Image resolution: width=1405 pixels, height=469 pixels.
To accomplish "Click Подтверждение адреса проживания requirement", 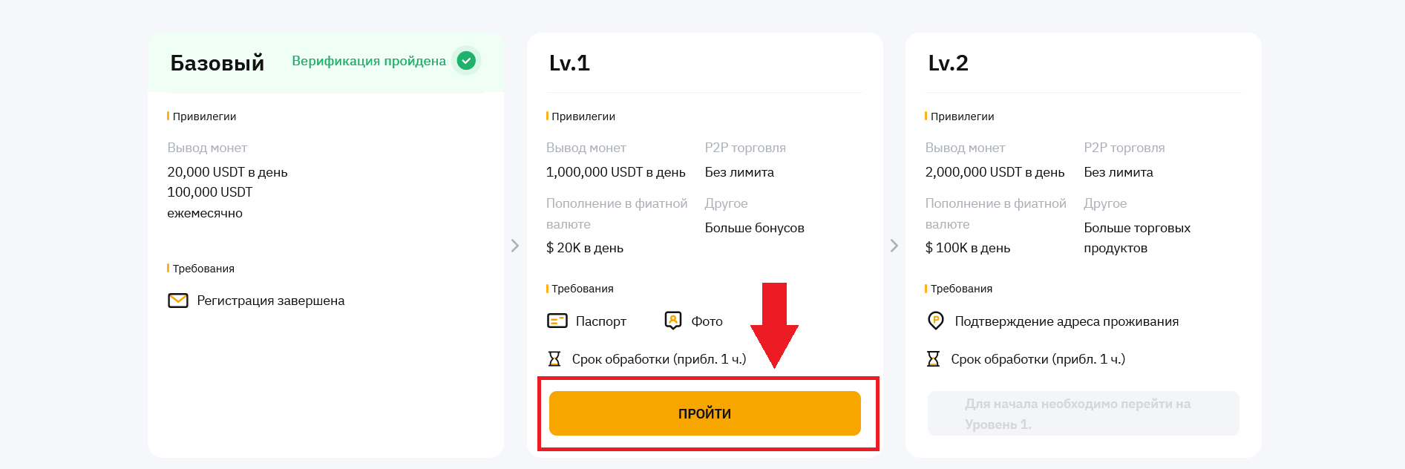I will tap(1067, 321).
